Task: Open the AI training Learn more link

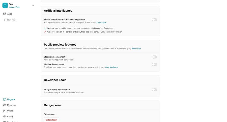Action: click(x=101, y=23)
